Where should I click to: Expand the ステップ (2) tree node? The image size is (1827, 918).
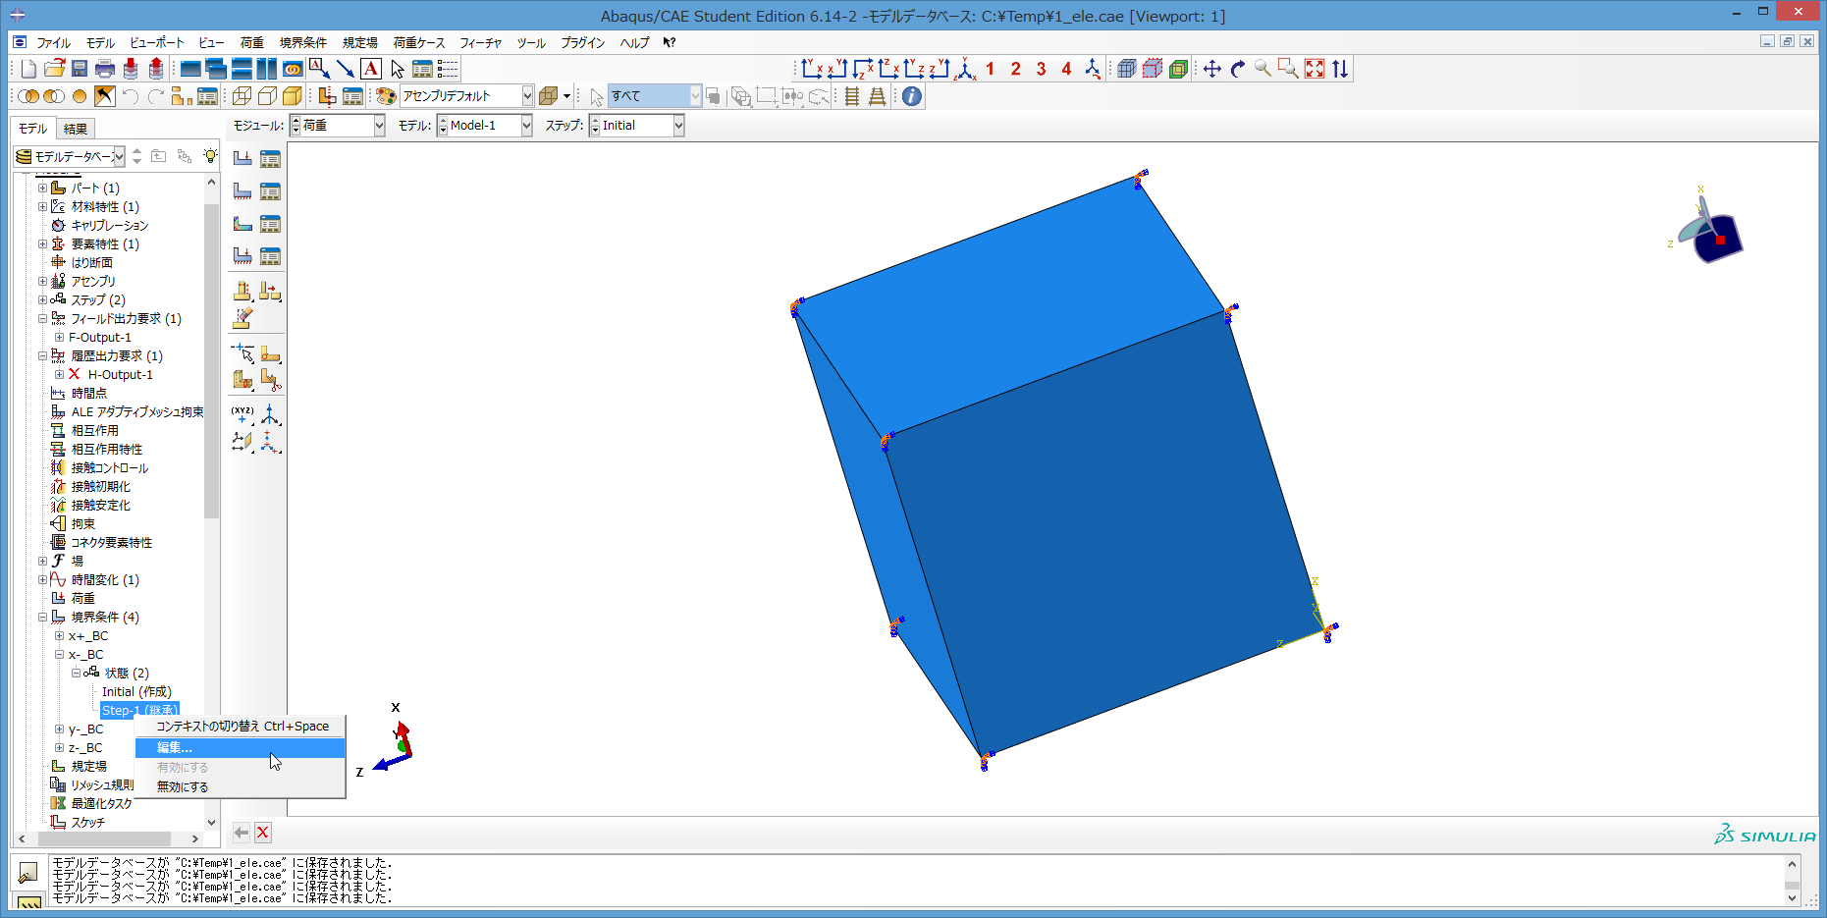[x=42, y=299]
